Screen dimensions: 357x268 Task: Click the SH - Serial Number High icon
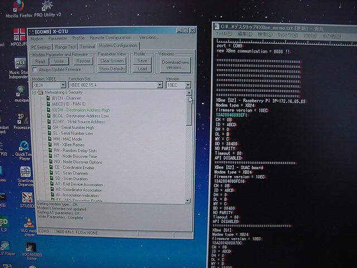[x=49, y=127]
